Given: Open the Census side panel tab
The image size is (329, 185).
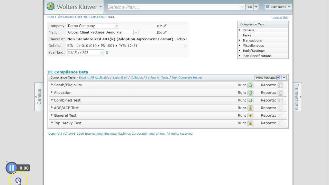Looking at the screenshot, I should pos(39,97).
